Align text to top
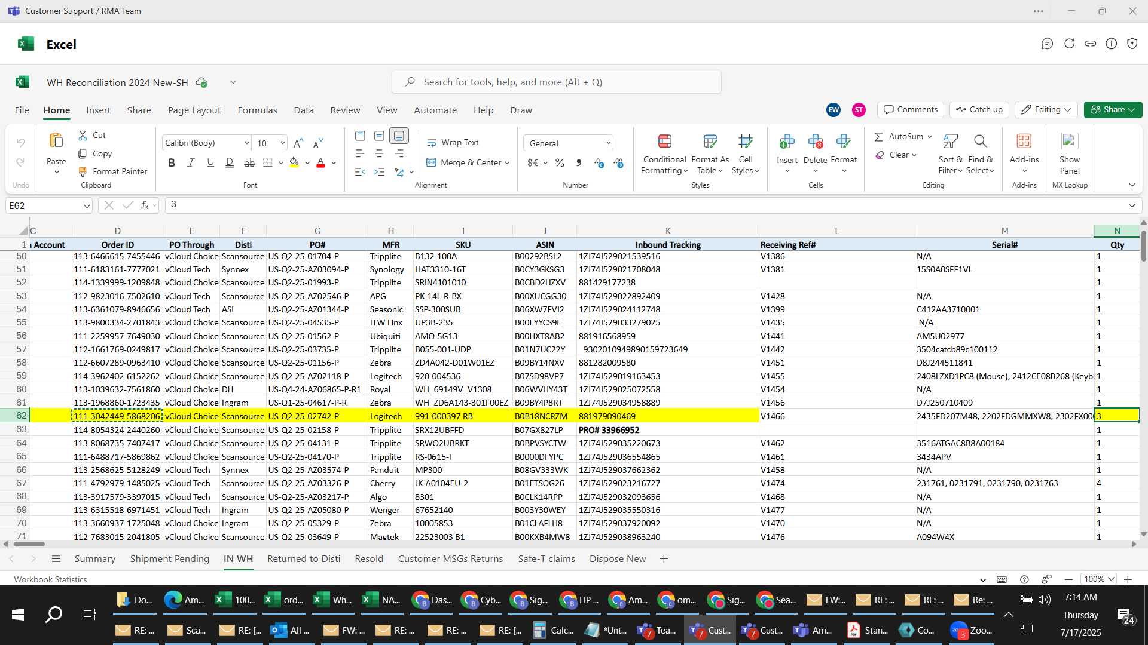This screenshot has width=1148, height=645. coord(360,136)
